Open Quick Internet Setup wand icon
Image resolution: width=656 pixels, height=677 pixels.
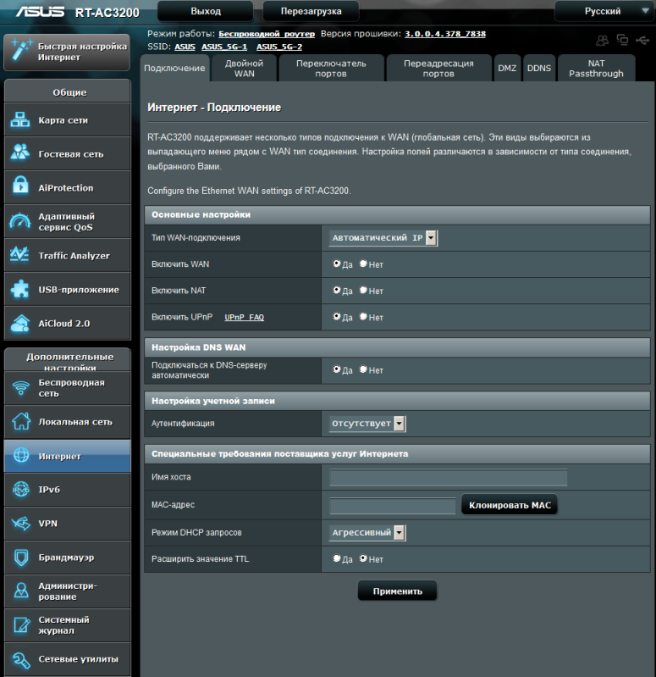20,50
